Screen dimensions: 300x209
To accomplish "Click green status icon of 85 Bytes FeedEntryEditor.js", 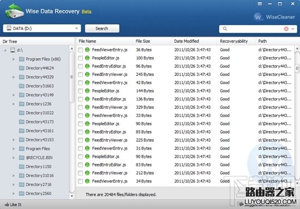I will [x=87, y=132].
